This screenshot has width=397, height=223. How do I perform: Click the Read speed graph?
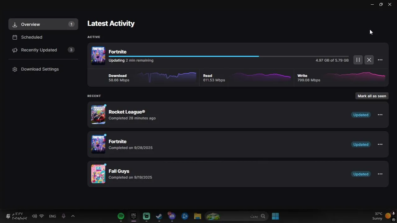pyautogui.click(x=262, y=77)
